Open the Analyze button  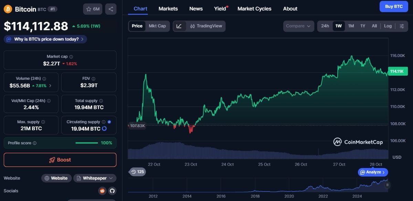click(x=373, y=172)
